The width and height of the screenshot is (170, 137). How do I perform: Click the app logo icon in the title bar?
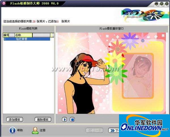(x=4, y=3)
